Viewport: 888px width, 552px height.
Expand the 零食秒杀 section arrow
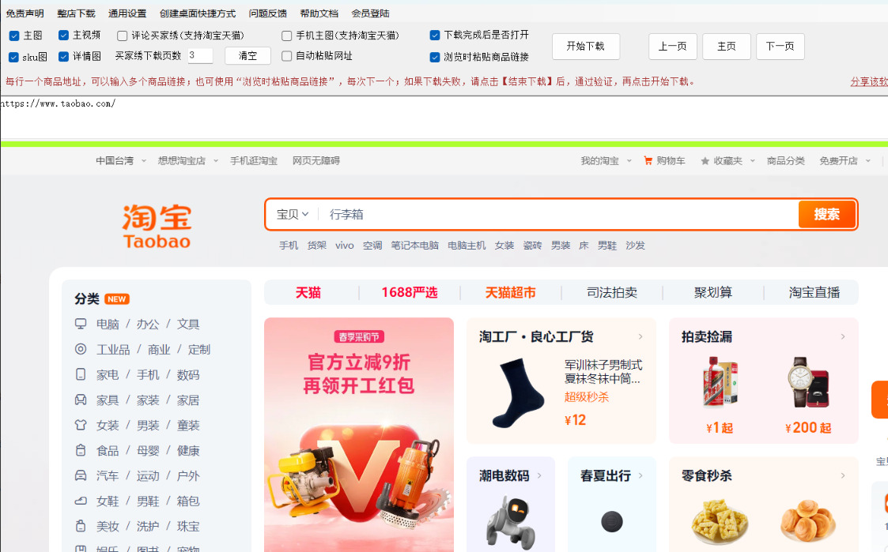pyautogui.click(x=843, y=475)
